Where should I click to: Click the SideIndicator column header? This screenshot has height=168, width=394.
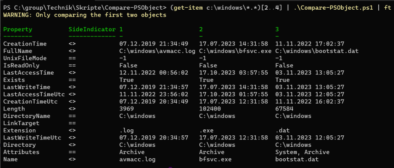(x=92, y=29)
